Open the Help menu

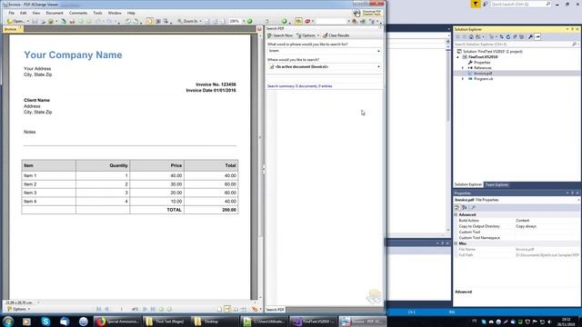tap(131, 13)
